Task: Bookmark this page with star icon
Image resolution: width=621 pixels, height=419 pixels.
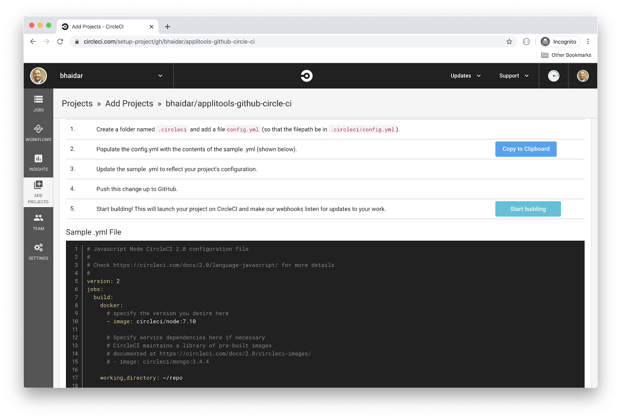Action: 509,42
